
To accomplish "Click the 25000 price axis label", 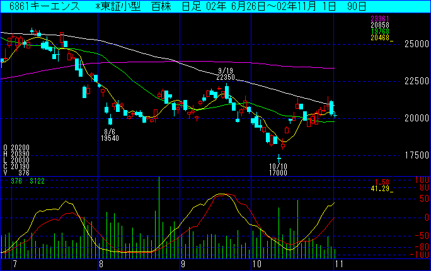I will [417, 44].
